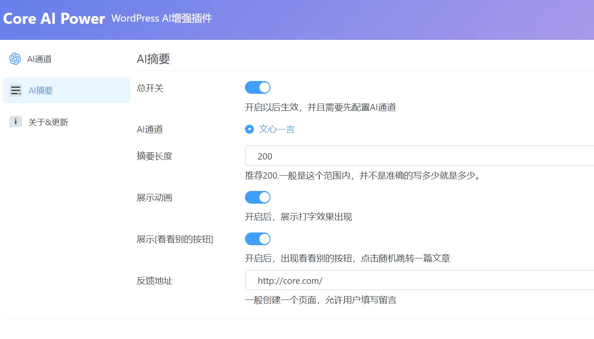The width and height of the screenshot is (594, 339).
Task: Disable the 展示动画 switch
Action: [x=258, y=197]
